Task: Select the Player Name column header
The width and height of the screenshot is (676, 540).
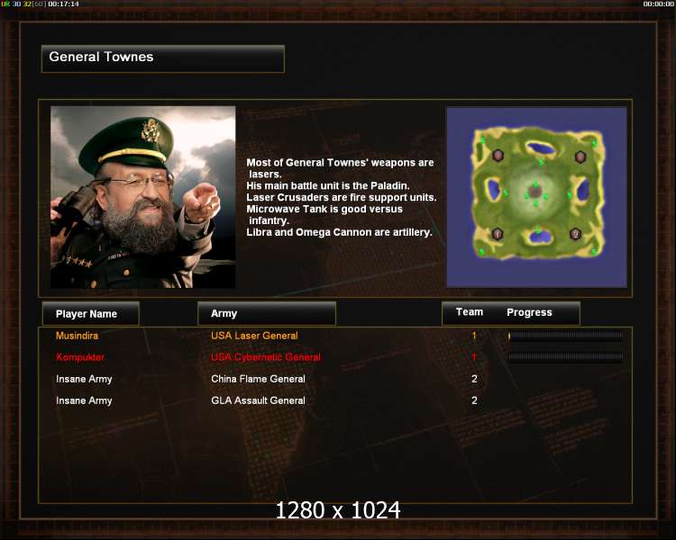Action: (x=90, y=313)
